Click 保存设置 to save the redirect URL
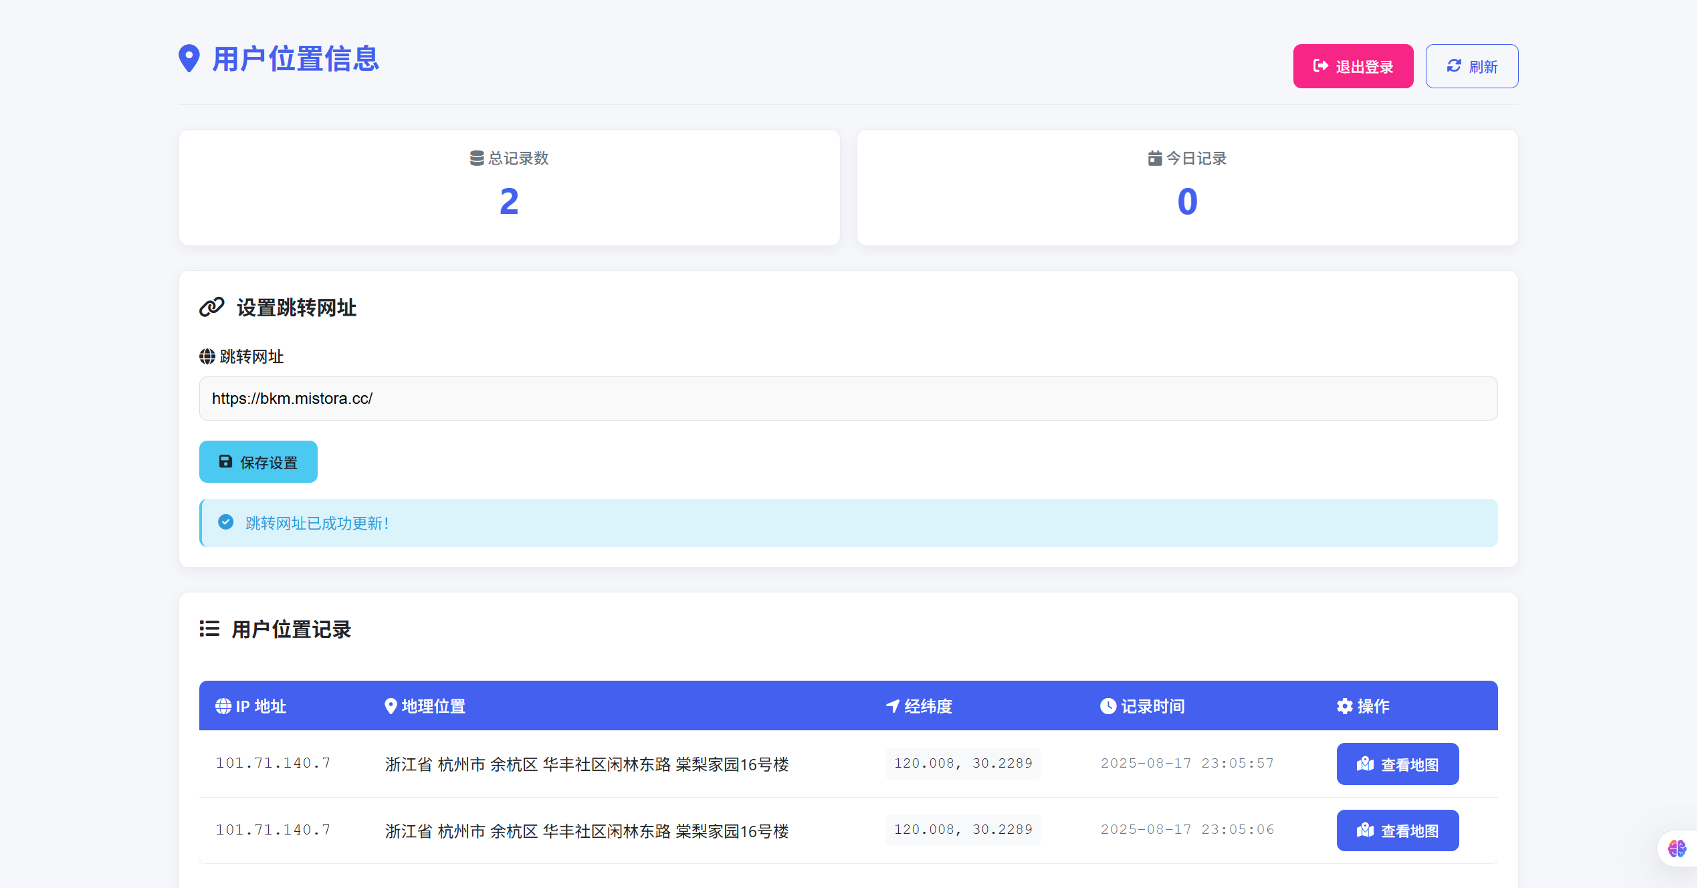This screenshot has width=1700, height=888. pos(258,461)
